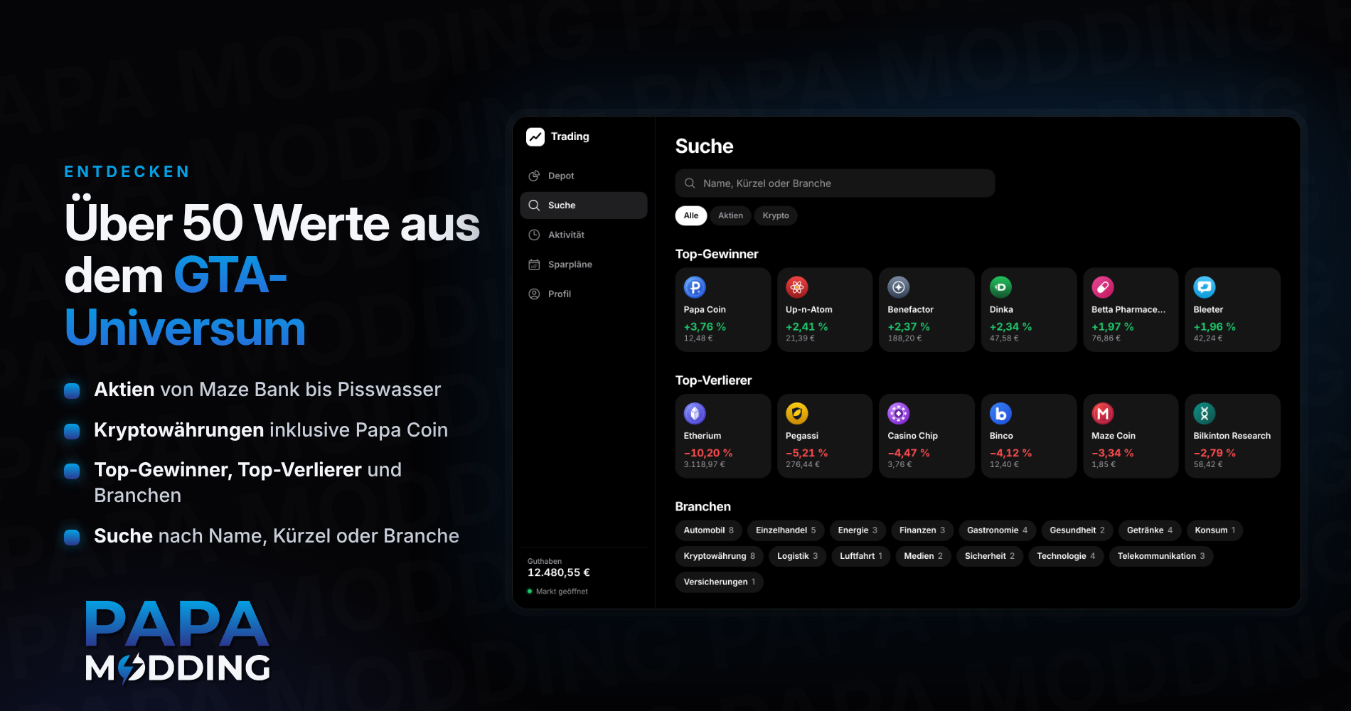Image resolution: width=1351 pixels, height=711 pixels.
Task: Click the Papa Coin logo icon
Action: 695,287
